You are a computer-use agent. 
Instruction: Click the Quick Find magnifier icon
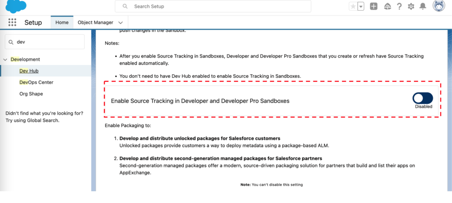(11, 42)
